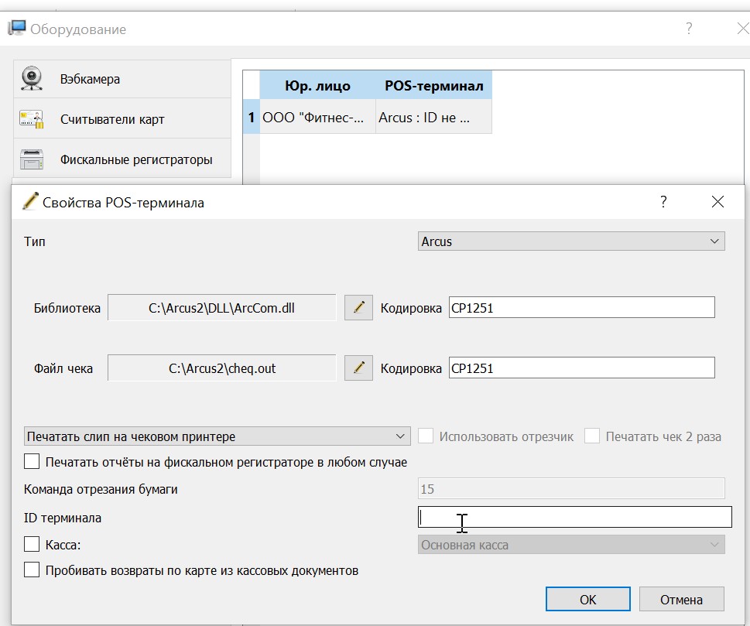The image size is (750, 626).
Task: Click the help question mark in POS-терминал properties
Action: pos(663,201)
